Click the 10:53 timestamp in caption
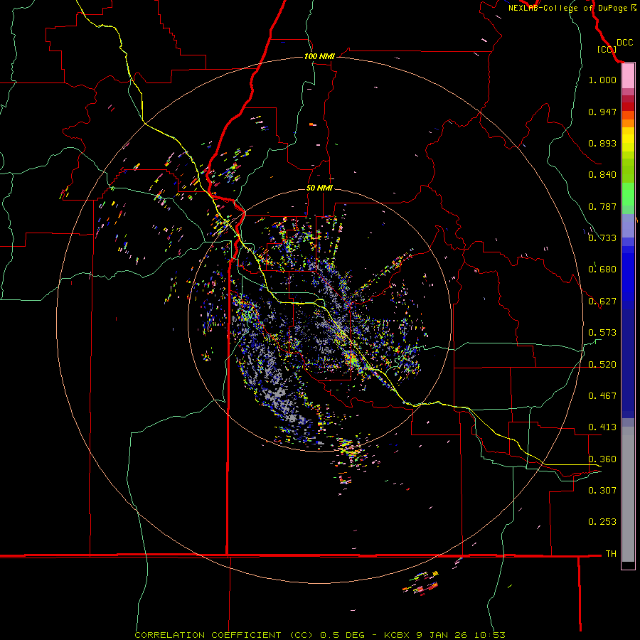 [x=490, y=635]
